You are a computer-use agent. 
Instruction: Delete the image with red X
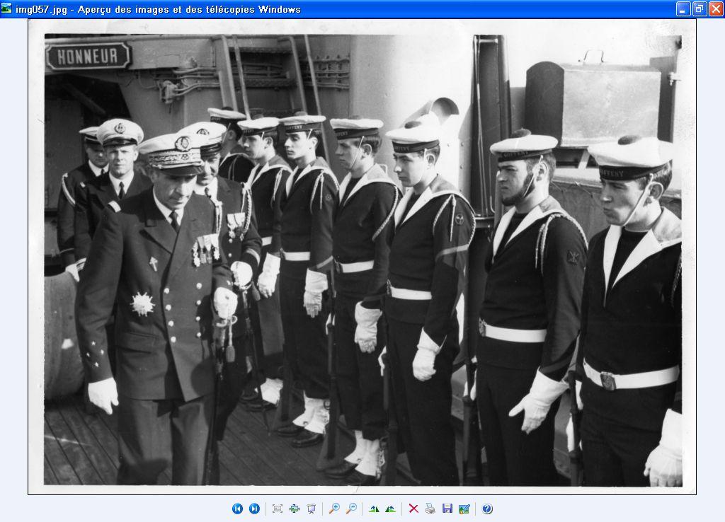tap(413, 509)
